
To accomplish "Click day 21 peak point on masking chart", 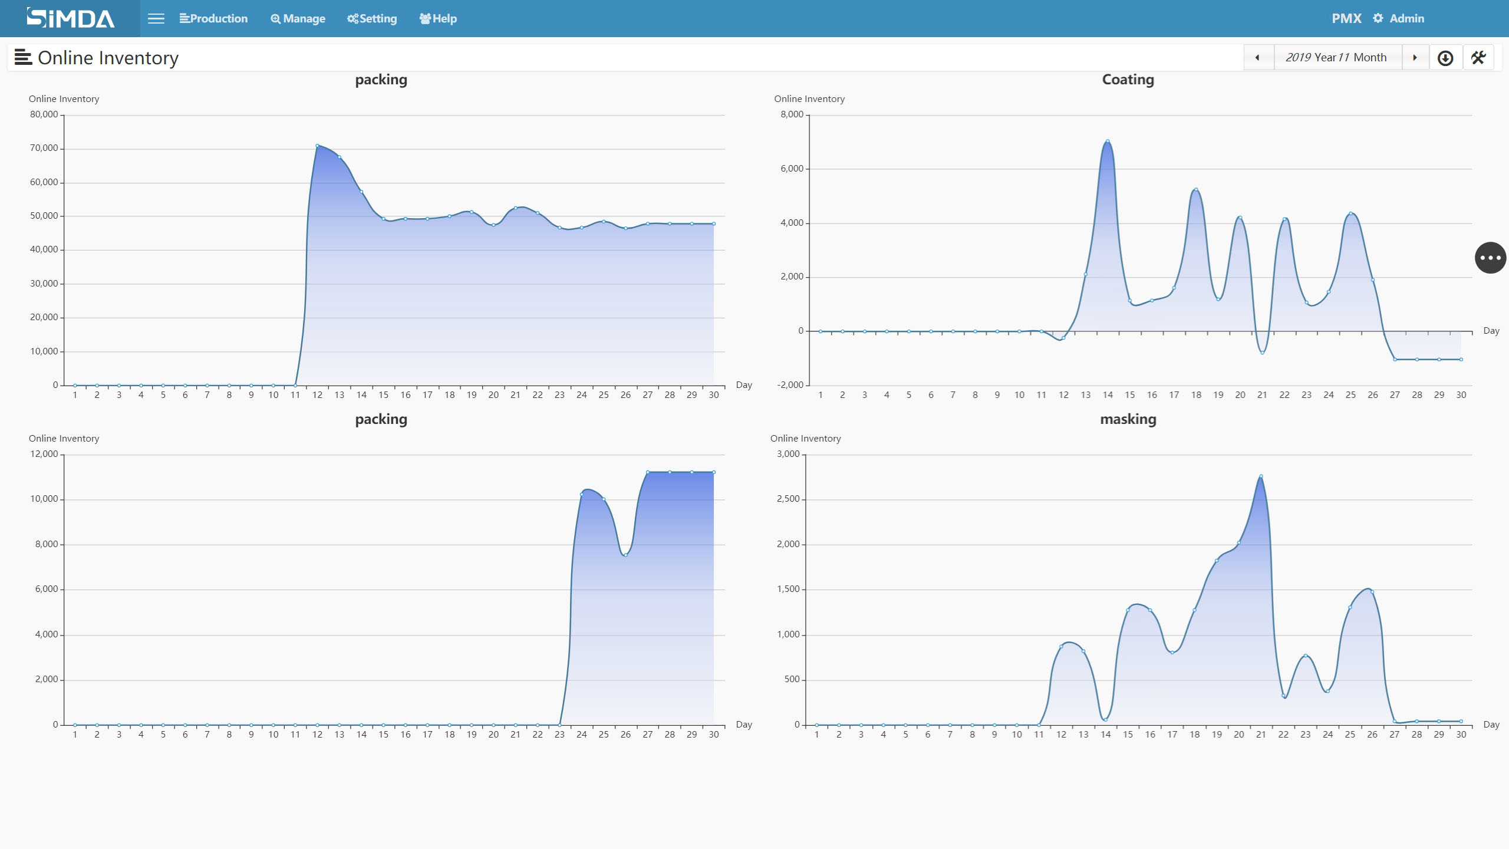I will (1261, 476).
